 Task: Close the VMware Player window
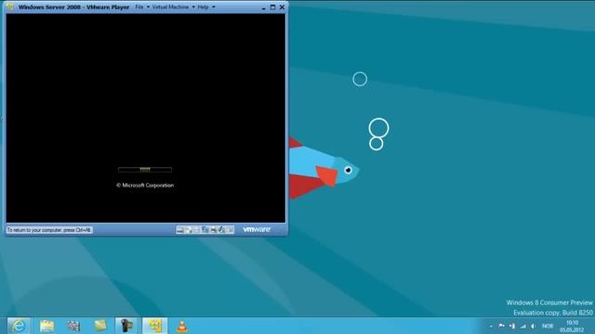point(282,7)
